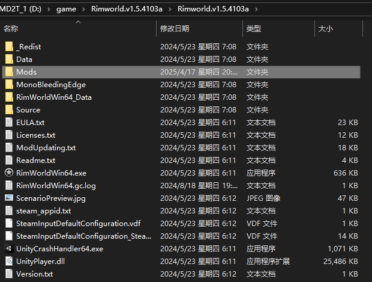Expand chevron after first Rimworld.v1.5.4103a breadcrumb
Image resolution: width=372 pixels, height=282 pixels.
[x=170, y=9]
